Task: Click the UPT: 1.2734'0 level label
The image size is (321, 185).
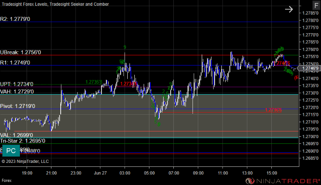Action: [x=16, y=84]
